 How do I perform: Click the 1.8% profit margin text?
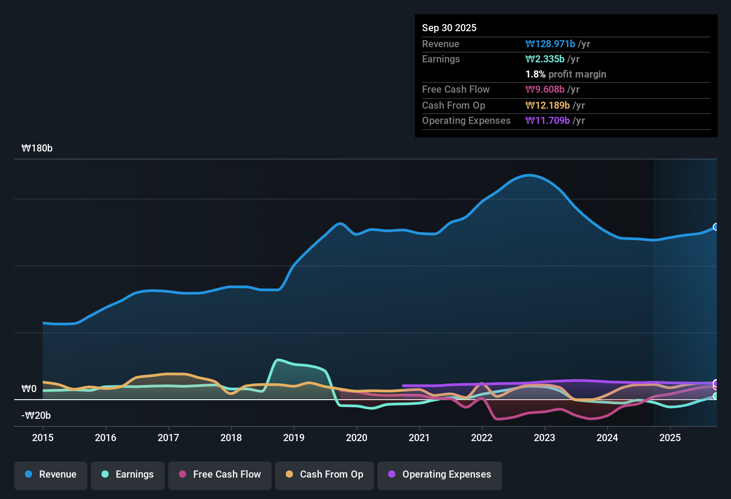tap(565, 74)
